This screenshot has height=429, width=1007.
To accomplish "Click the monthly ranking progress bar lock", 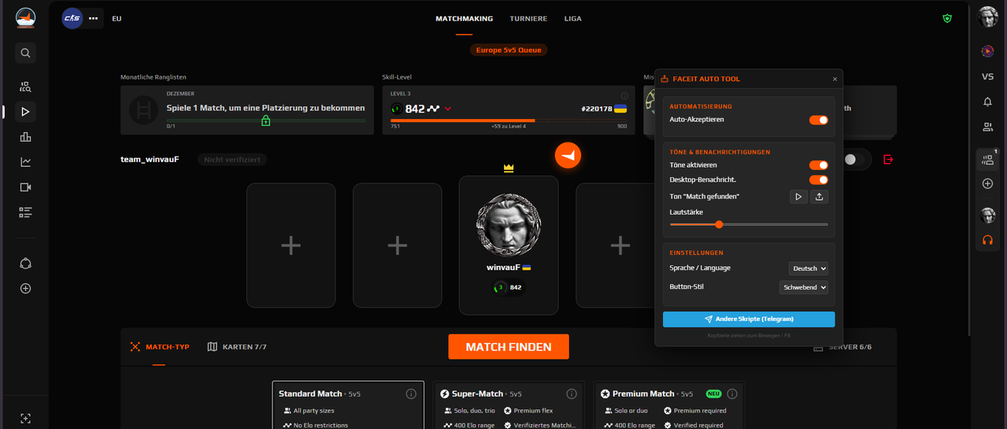I will [266, 120].
